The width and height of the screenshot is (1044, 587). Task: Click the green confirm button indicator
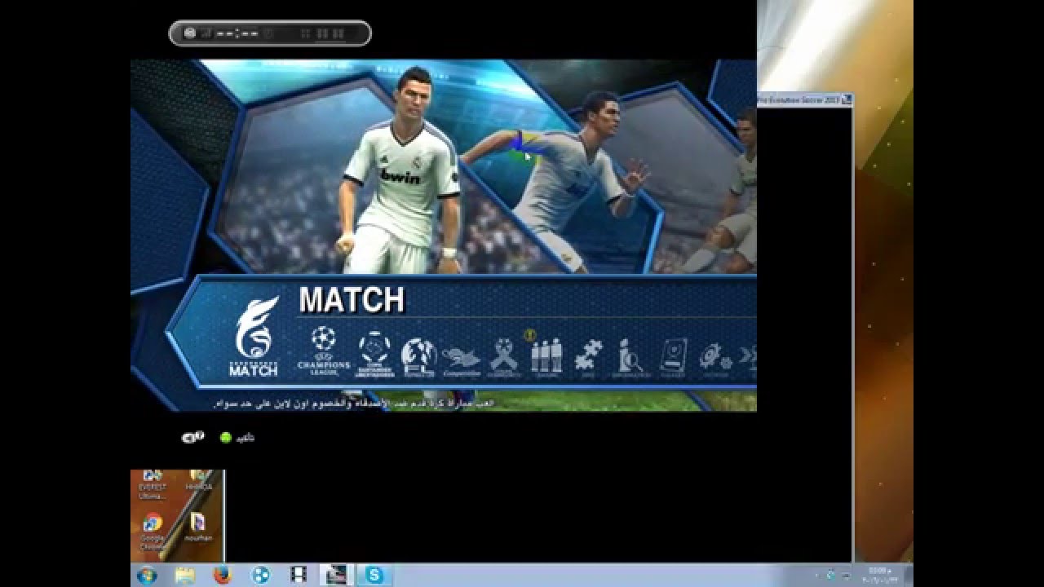click(226, 438)
